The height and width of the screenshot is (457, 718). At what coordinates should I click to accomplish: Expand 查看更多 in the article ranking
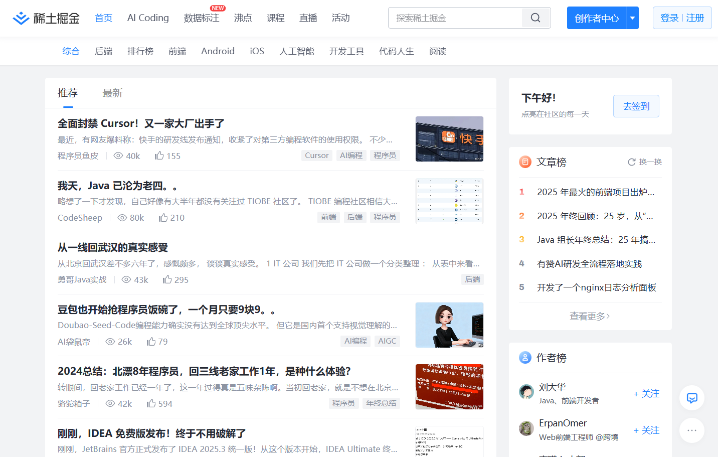pos(590,316)
